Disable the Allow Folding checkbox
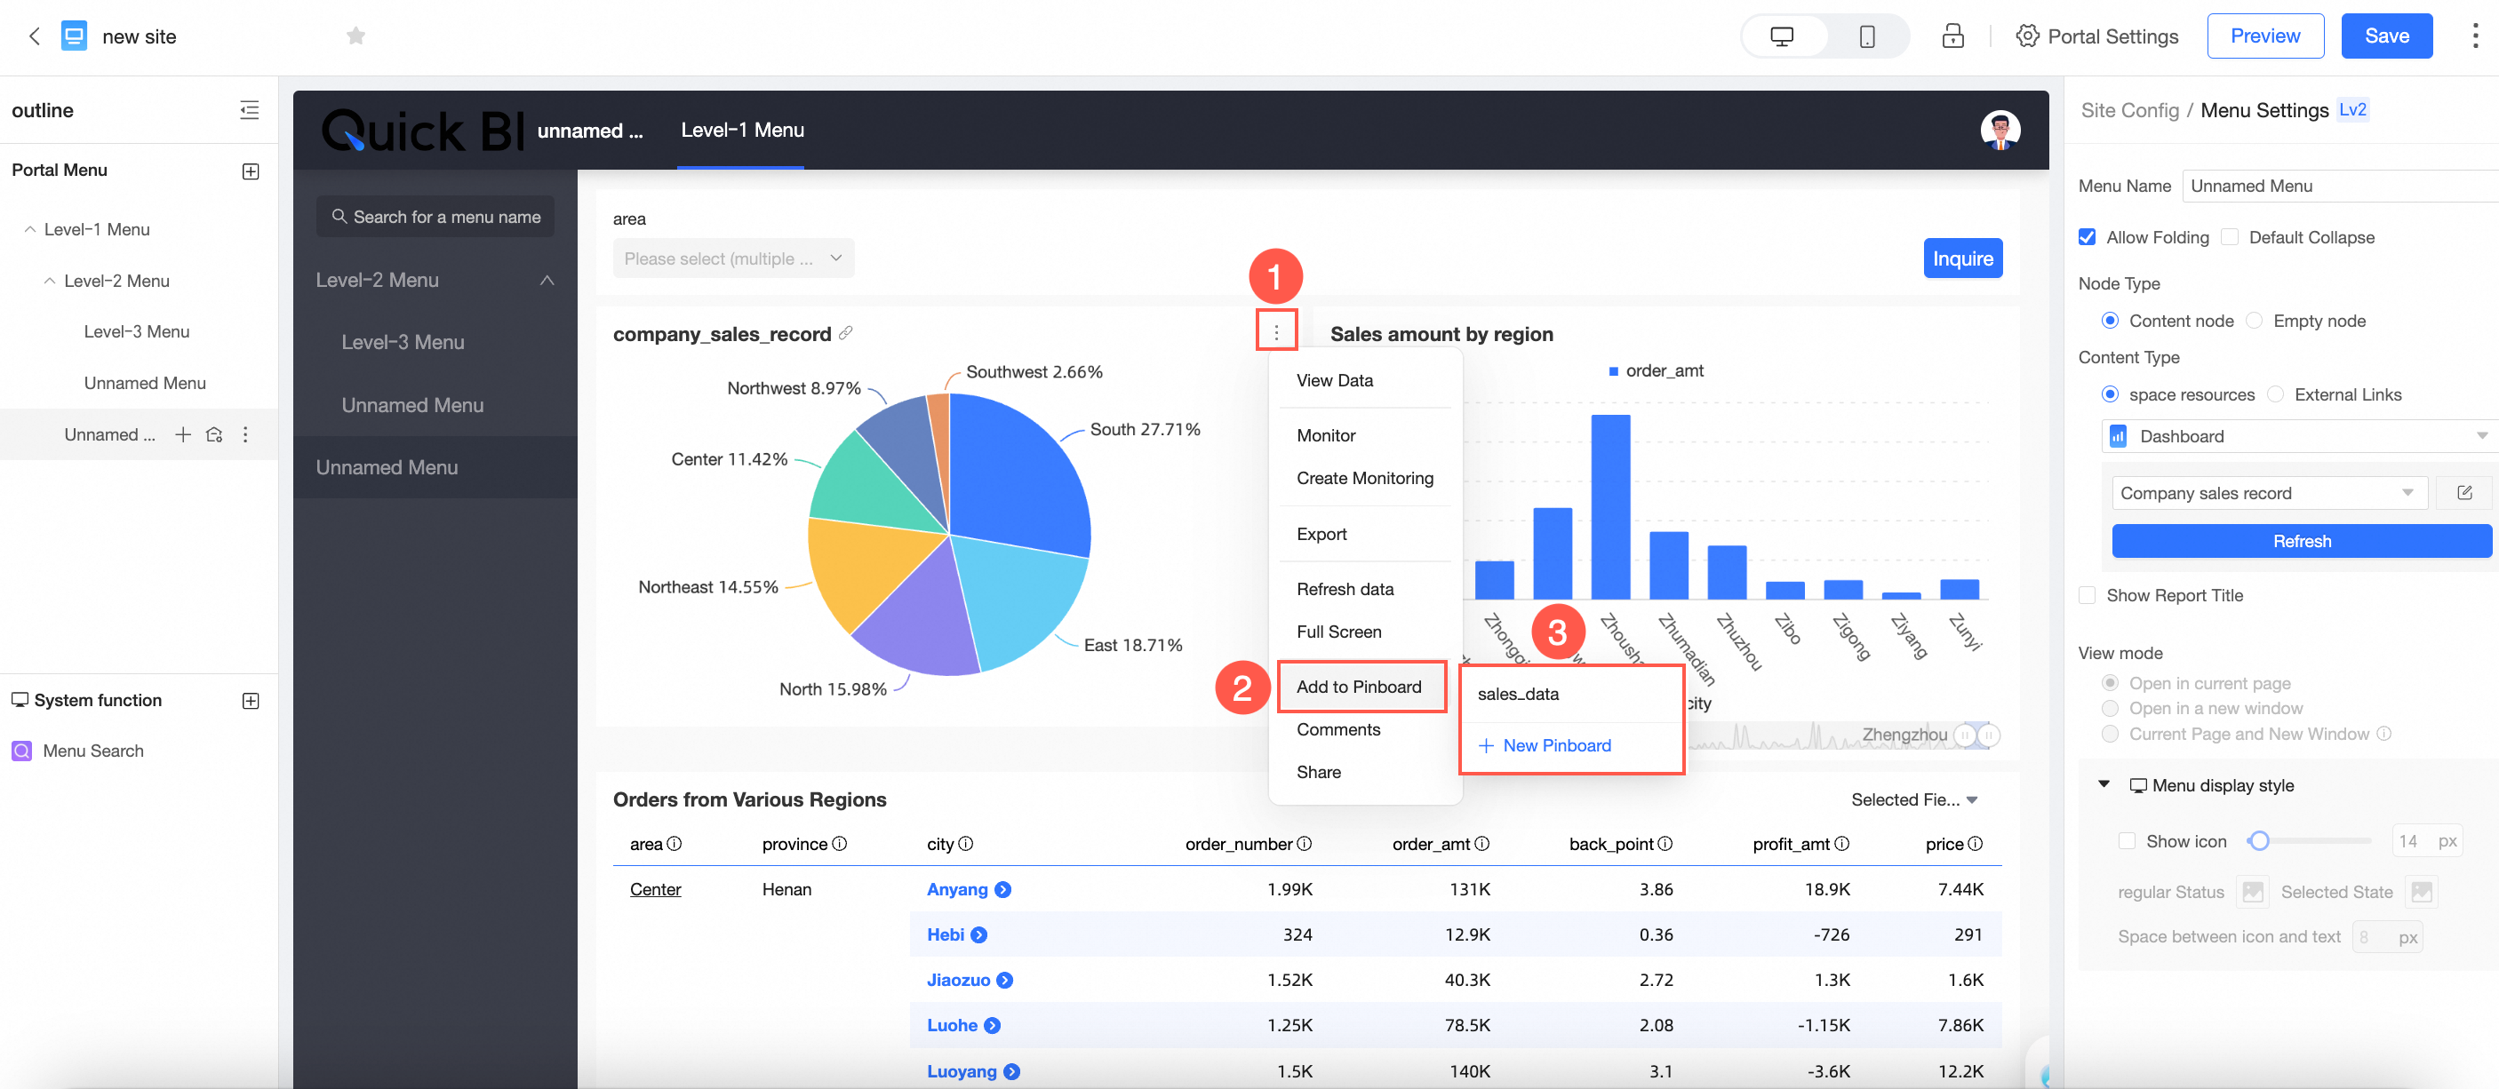This screenshot has width=2499, height=1089. tap(2088, 237)
